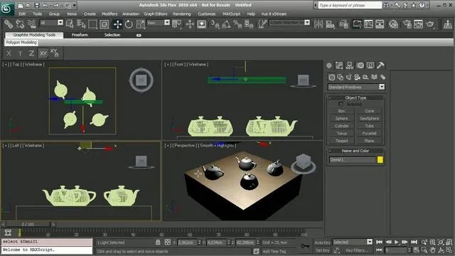Click the yellow object color swatch
This screenshot has width=455, height=256.
tap(380, 159)
